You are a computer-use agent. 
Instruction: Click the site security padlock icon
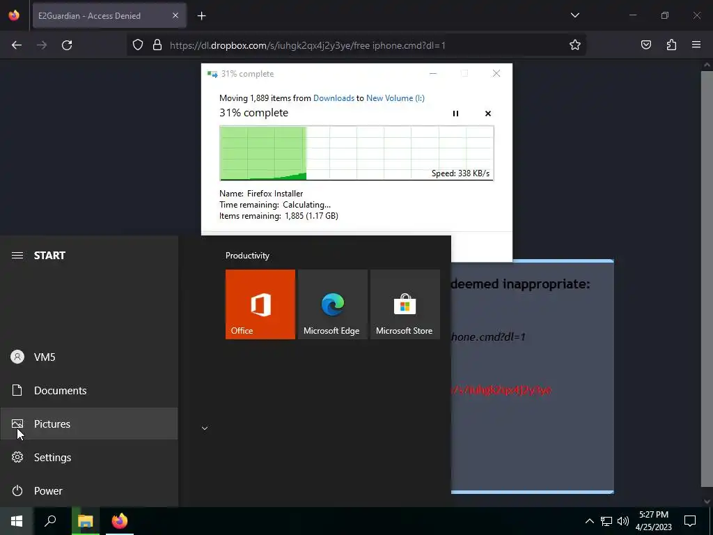157,45
